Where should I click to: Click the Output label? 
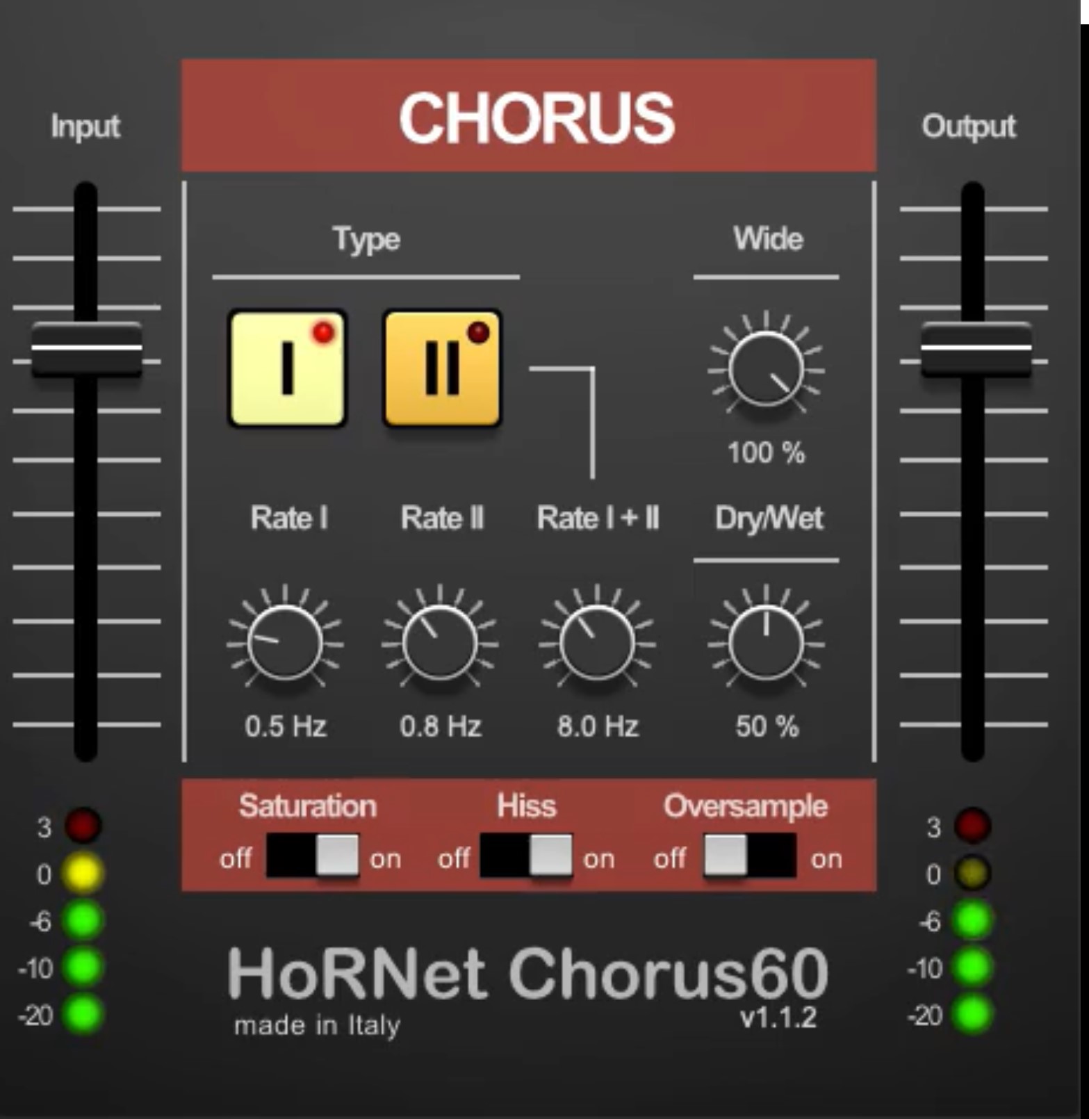click(x=969, y=128)
